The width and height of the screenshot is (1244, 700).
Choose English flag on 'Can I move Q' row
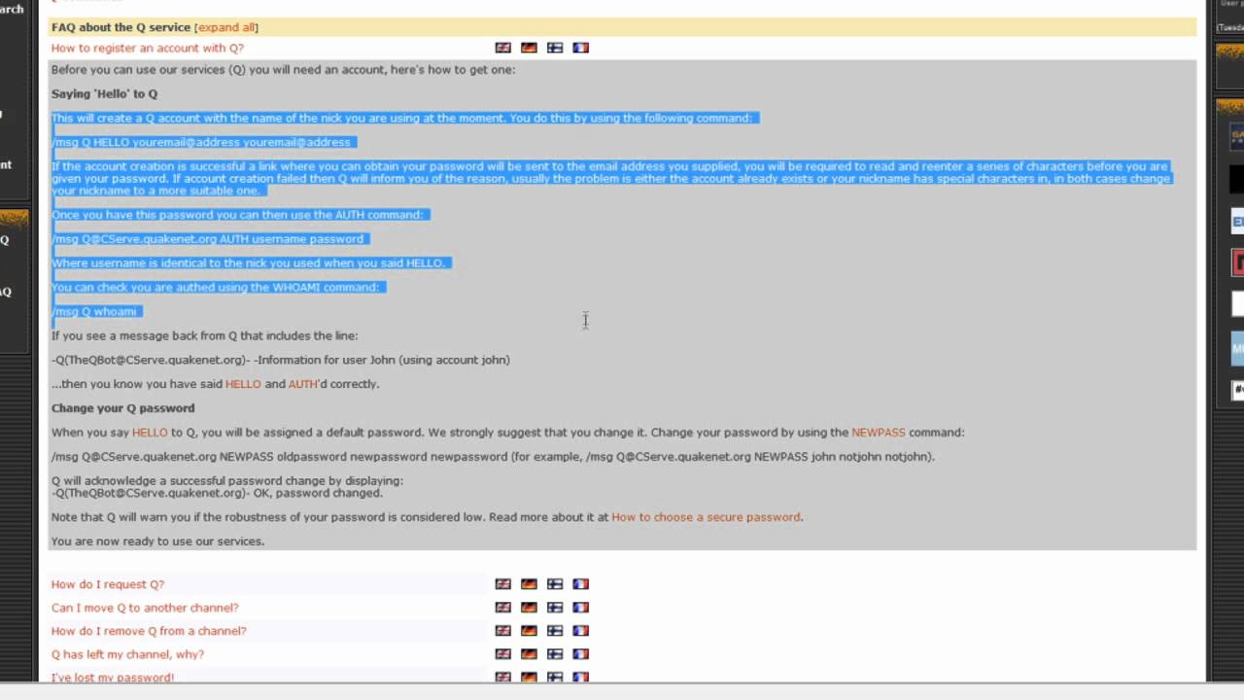click(502, 608)
